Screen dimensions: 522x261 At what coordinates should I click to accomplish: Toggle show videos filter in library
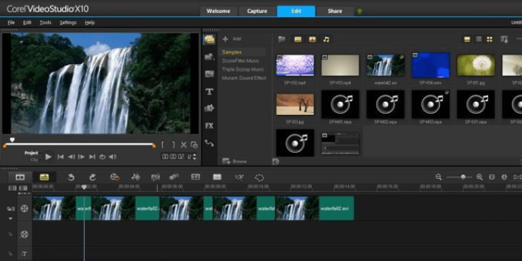point(298,39)
